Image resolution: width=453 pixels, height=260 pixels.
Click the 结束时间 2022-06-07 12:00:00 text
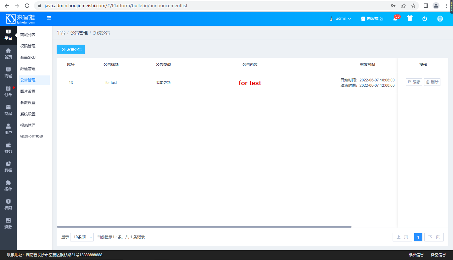[x=367, y=86]
